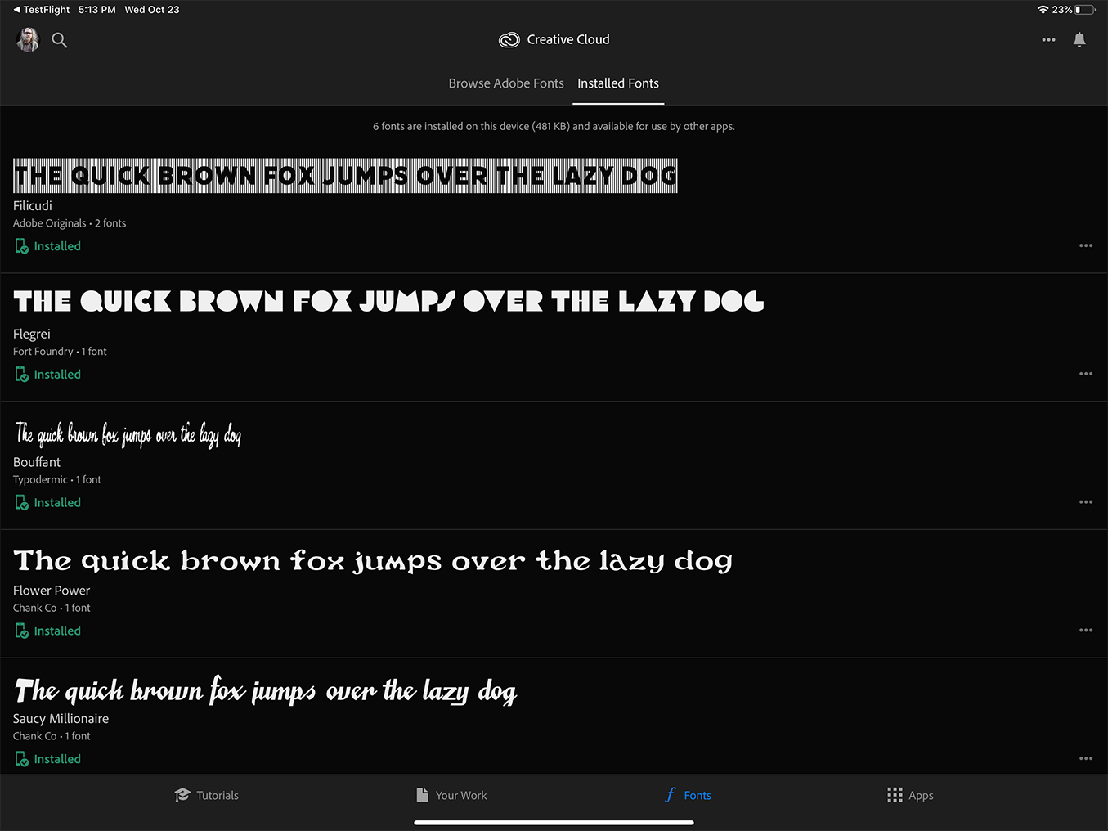The image size is (1108, 831).
Task: Return to TestFlight via status bar
Action: coord(42,10)
